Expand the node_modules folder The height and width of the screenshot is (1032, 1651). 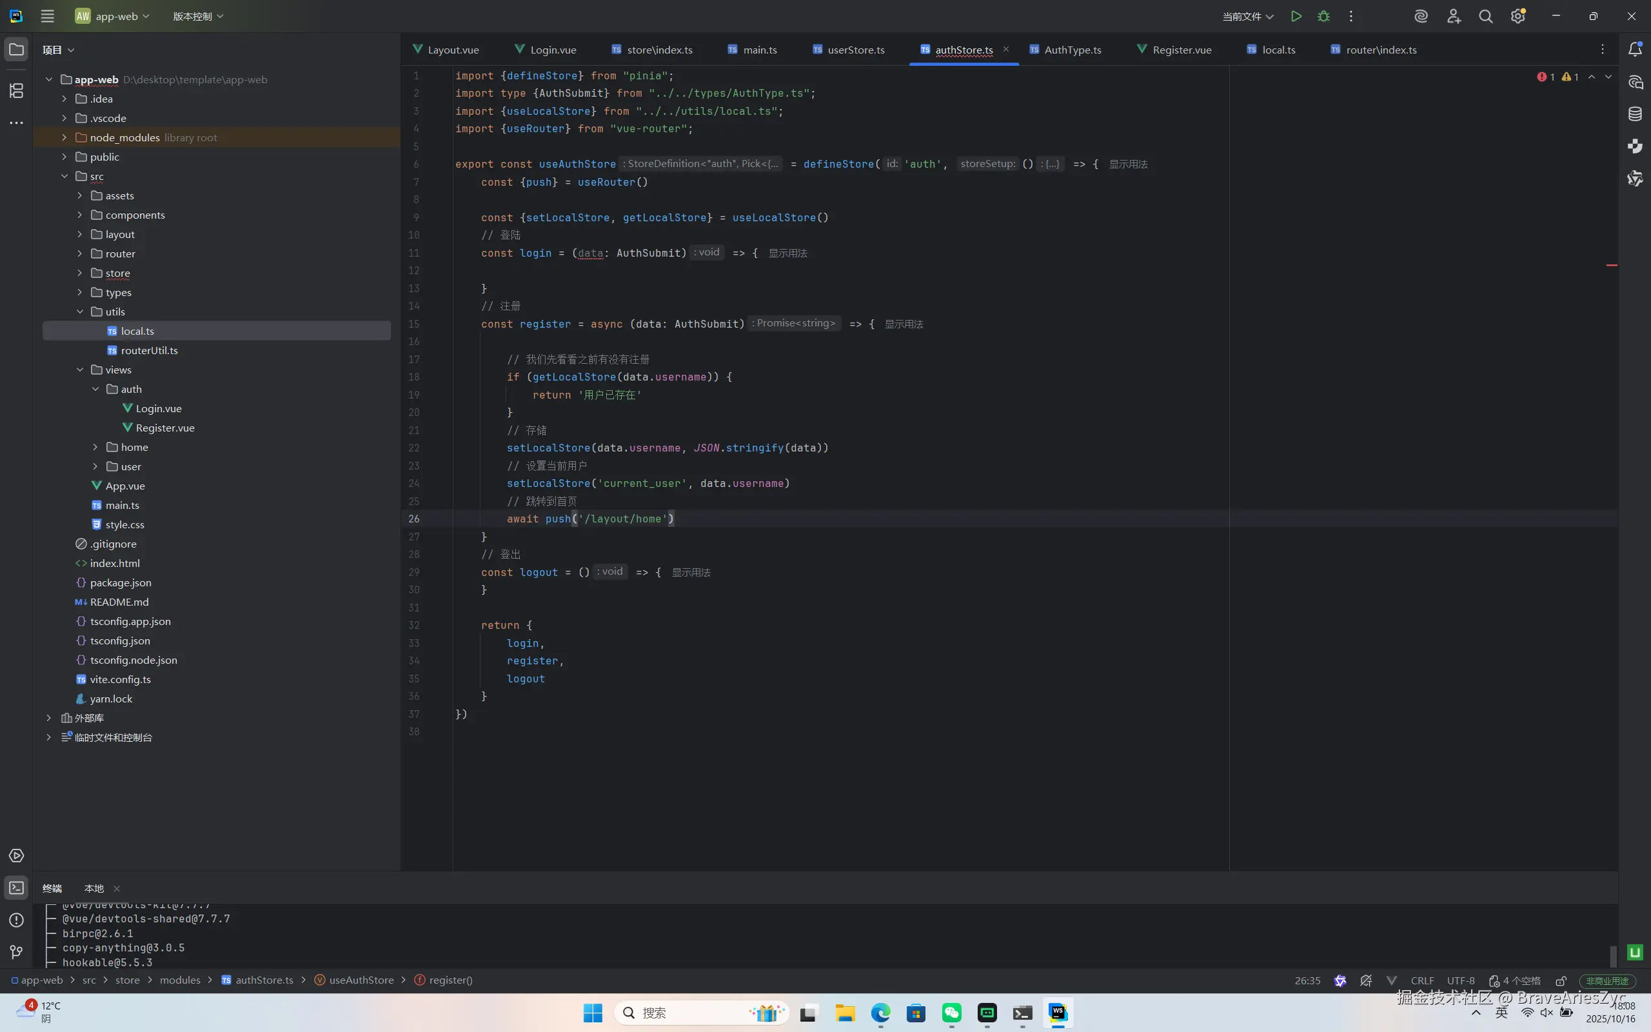[x=64, y=137]
